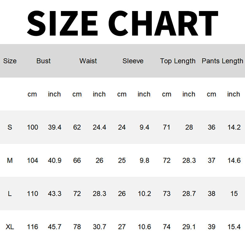The image size is (245, 245).
Task: Select the 15.4 inch pants length value
Action: [234, 227]
